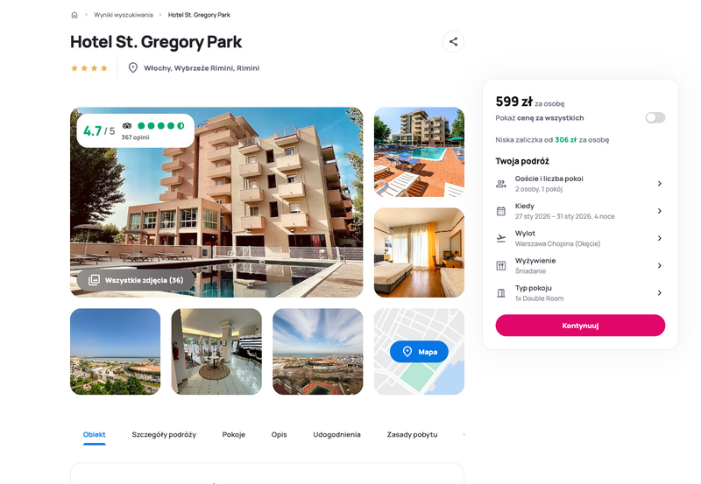Switch to the Pokoje tab
The height and width of the screenshot is (484, 701).
tap(234, 434)
